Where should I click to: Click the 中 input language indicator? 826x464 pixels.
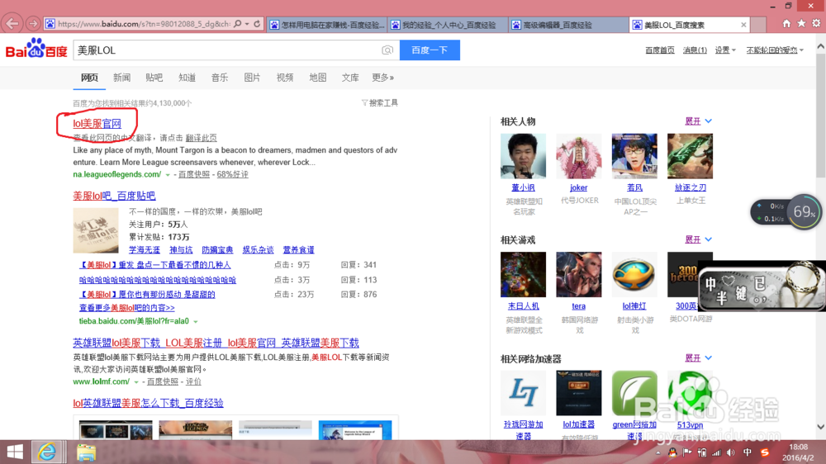click(748, 452)
